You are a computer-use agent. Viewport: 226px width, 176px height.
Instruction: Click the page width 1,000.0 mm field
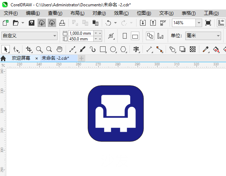pyautogui.click(x=81, y=33)
